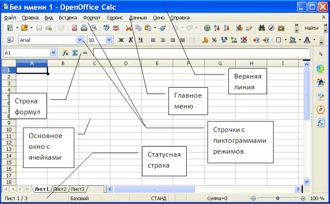Screen dimensions: 330x204
Task: Open the dropdown arrow beside Open icon
Action: [31, 27]
